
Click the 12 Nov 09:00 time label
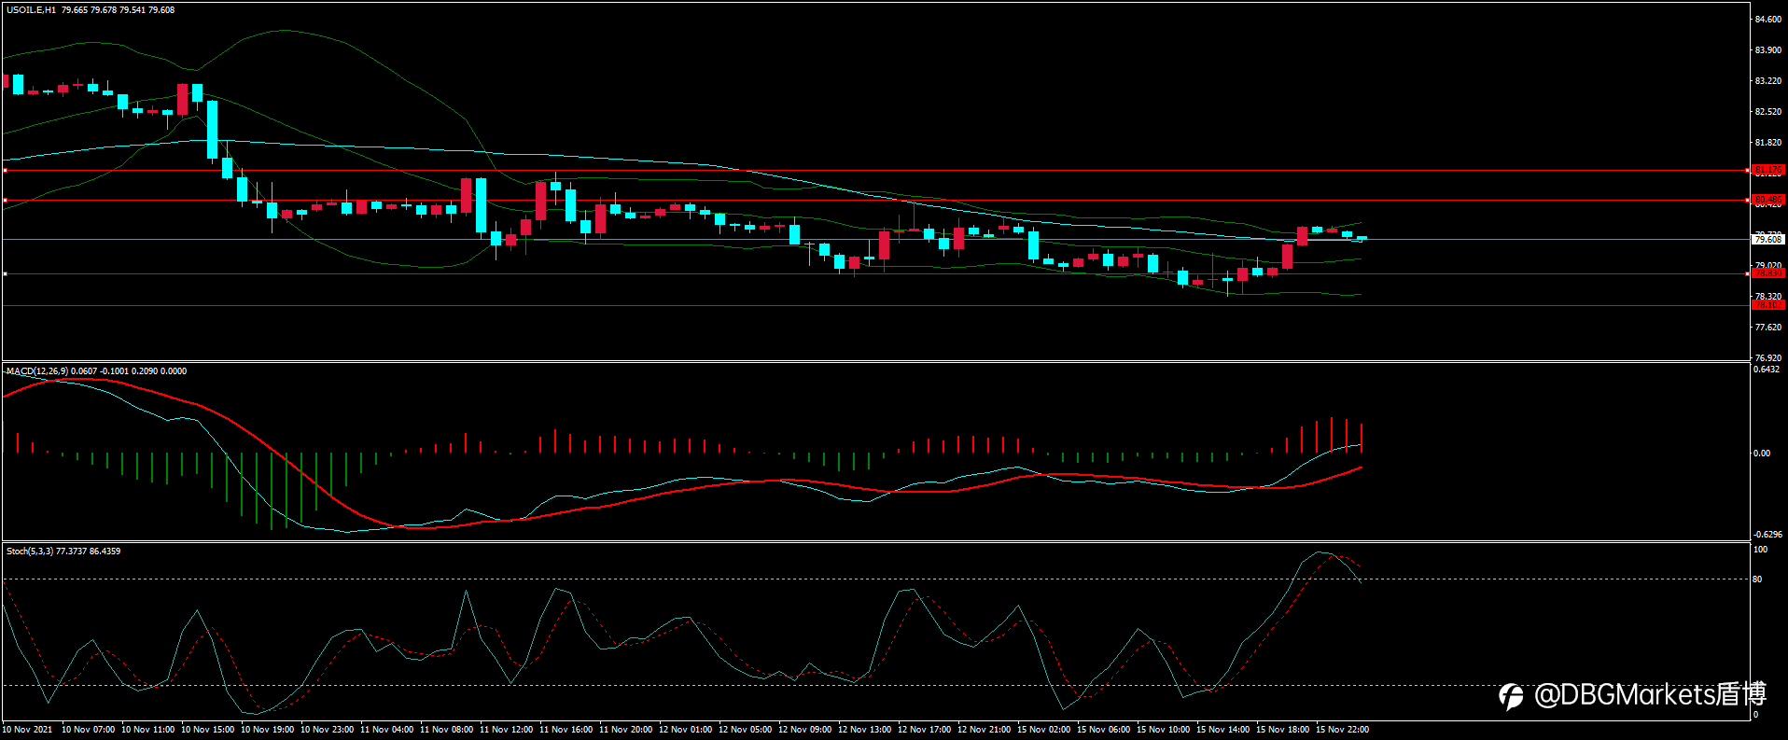(804, 730)
